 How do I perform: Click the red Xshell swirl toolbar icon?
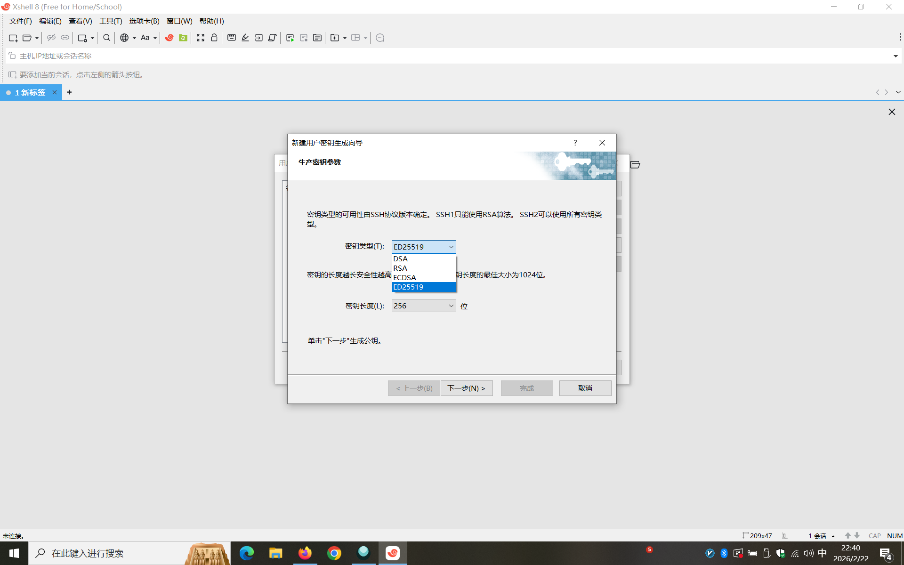point(169,38)
